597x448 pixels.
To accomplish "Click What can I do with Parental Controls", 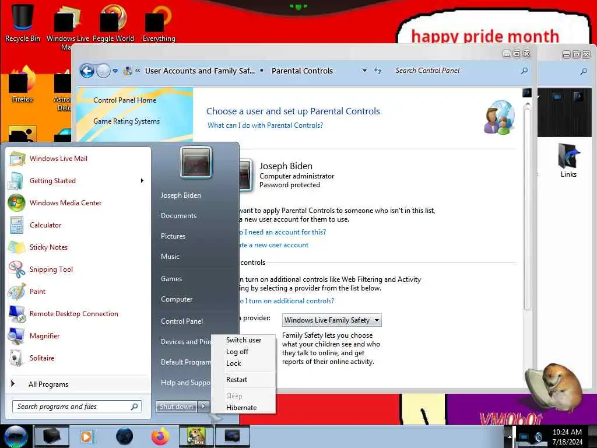I will [265, 125].
